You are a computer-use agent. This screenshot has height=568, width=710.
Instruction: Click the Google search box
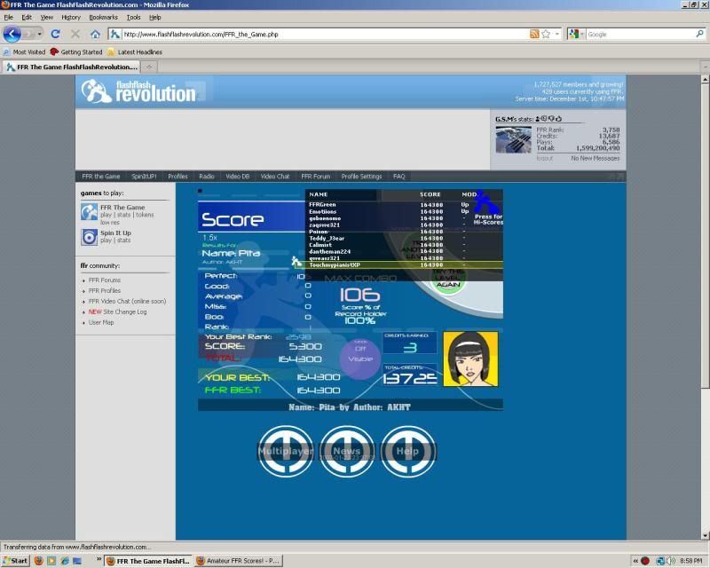pyautogui.click(x=641, y=34)
